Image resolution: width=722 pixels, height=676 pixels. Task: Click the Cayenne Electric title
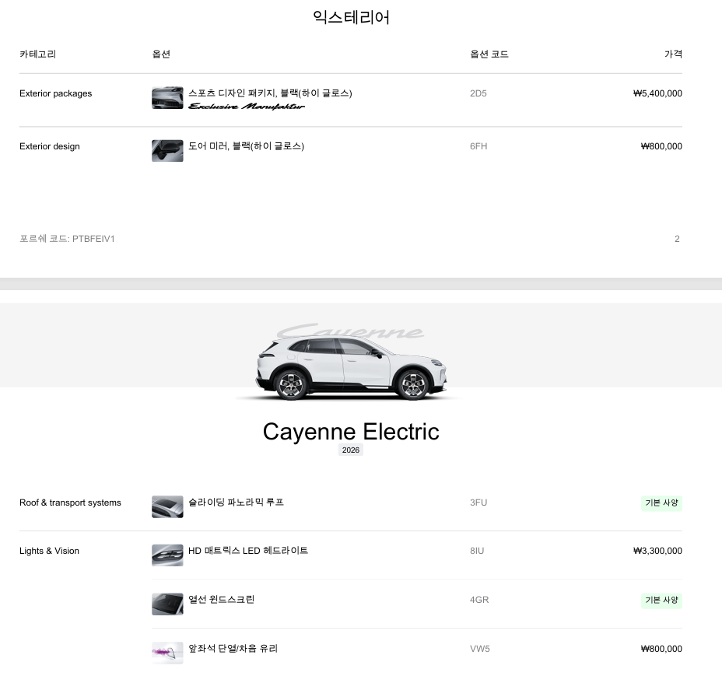pyautogui.click(x=351, y=432)
